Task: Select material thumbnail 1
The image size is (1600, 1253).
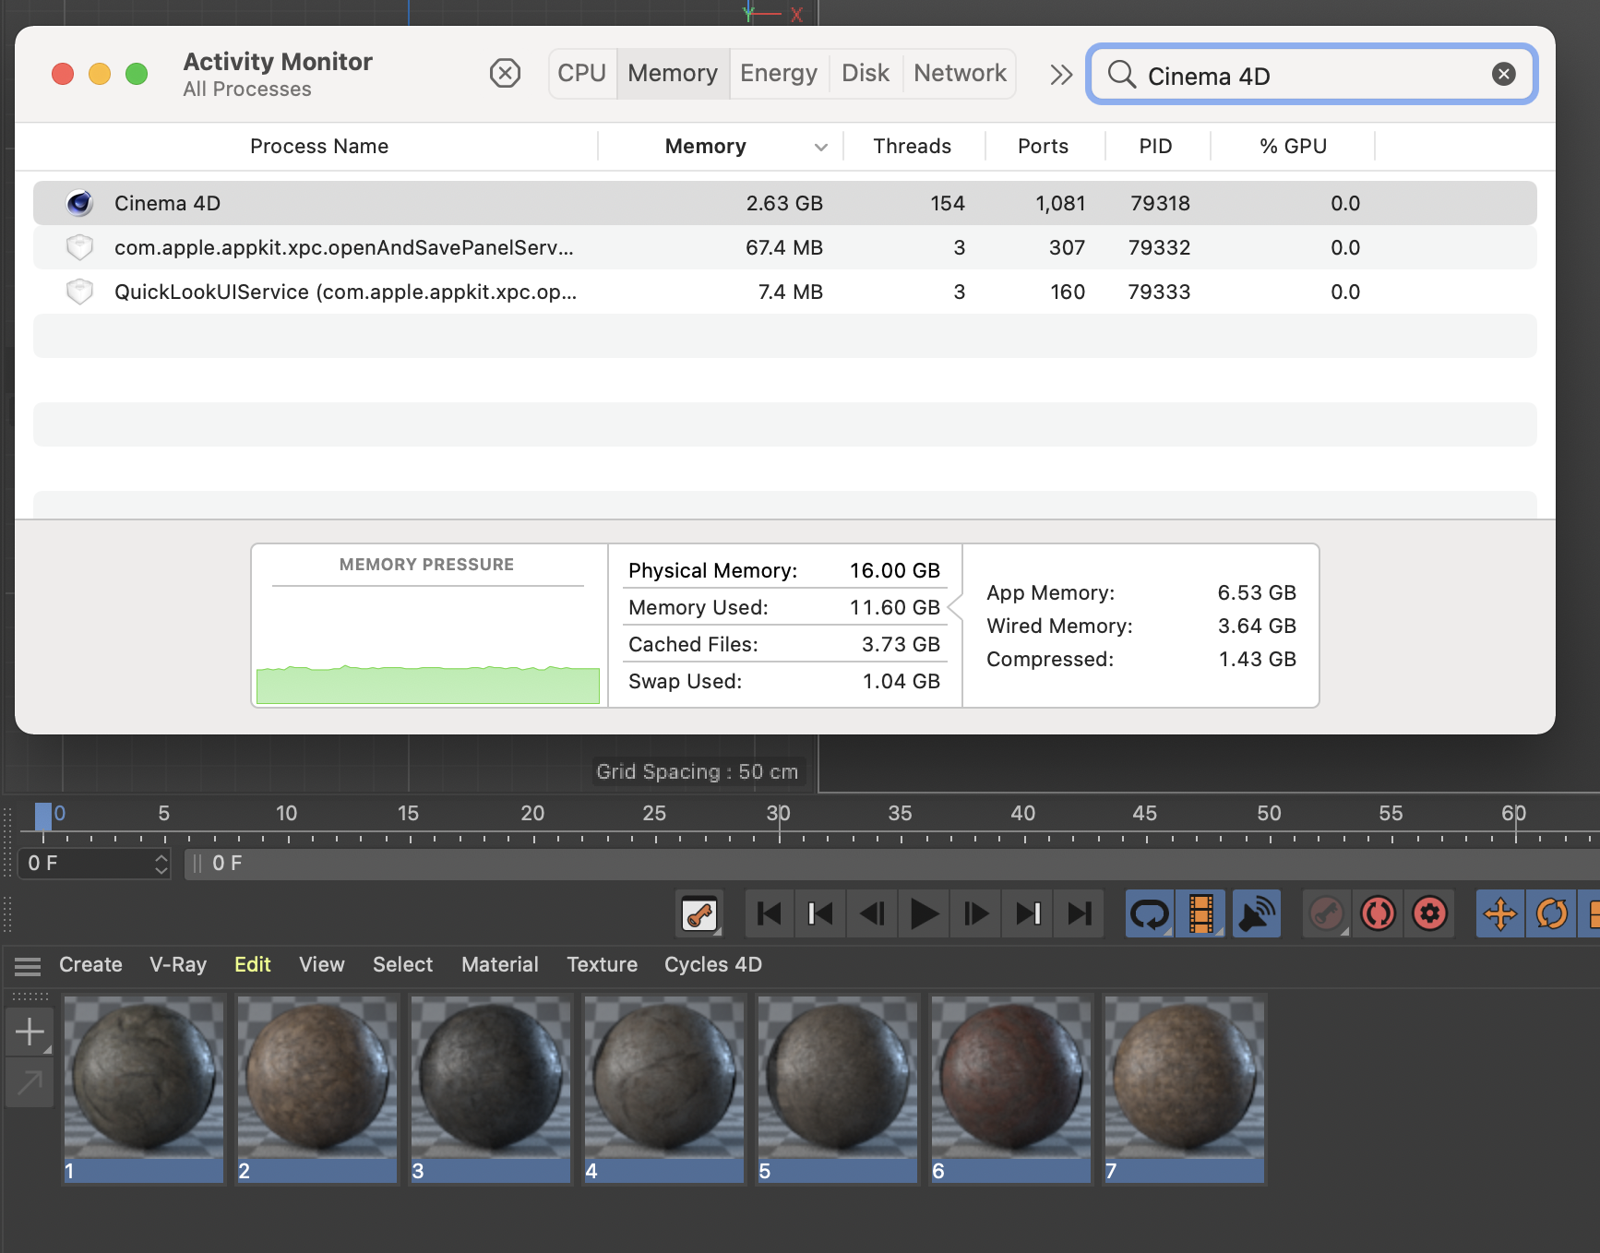Action: pos(143,1089)
